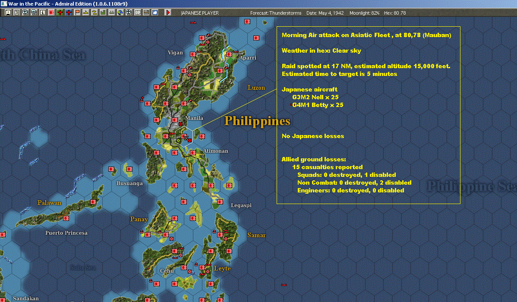Click the '15 casualties reported' line
Screen dimensions: 517x302
click(328, 167)
